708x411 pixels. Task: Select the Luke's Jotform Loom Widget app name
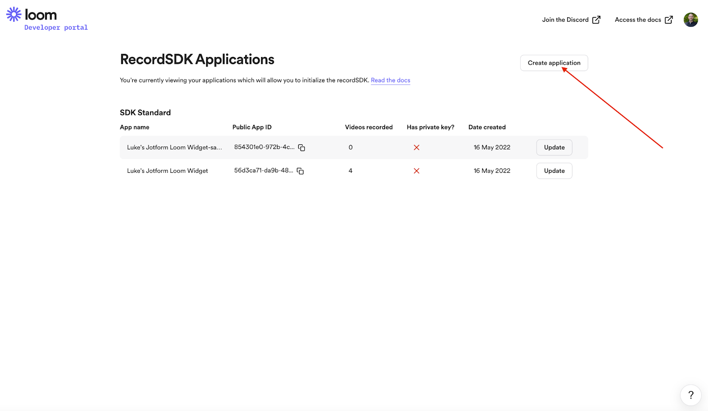pos(167,171)
